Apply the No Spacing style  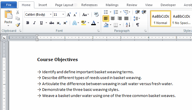[x=182, y=19]
